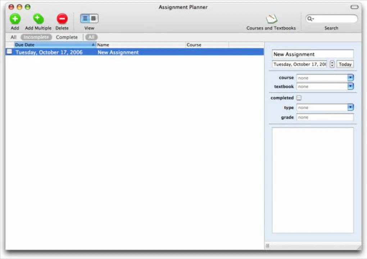Show All assignments status filter
Viewport: 367px width, 259px height.
14,37
